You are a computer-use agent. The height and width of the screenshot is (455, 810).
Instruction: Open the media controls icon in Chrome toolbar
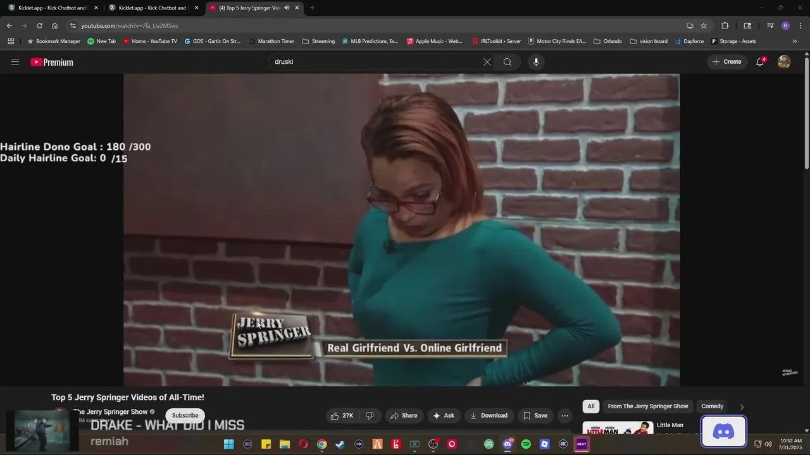(770, 26)
